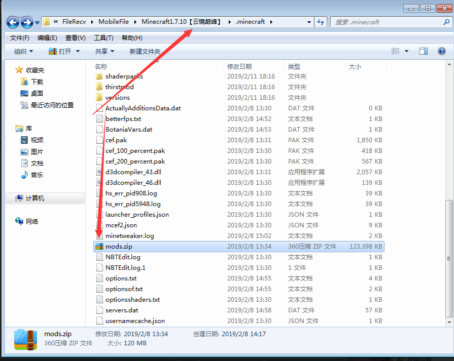454x361 pixels.
Task: Click the 新建文件夹 button
Action: (x=145, y=52)
